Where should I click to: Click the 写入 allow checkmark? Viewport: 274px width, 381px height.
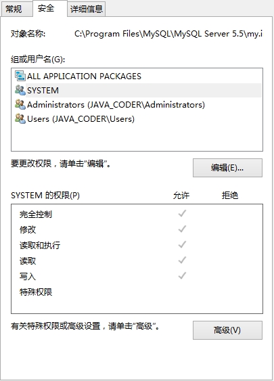(x=182, y=276)
